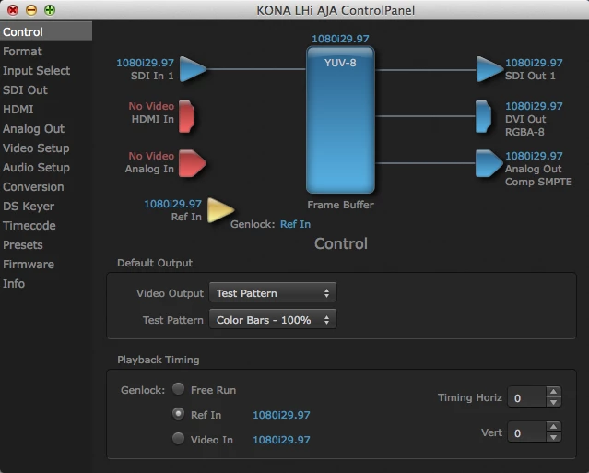Click the SDI Out 1 output arrow icon
This screenshot has height=473, width=589.
[x=489, y=69]
